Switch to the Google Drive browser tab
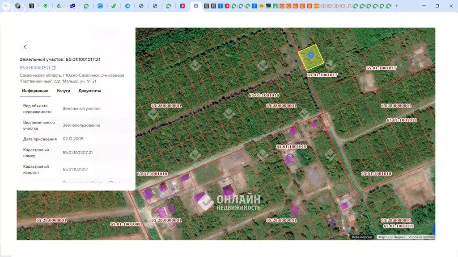The height and width of the screenshot is (257, 458). tap(59, 6)
